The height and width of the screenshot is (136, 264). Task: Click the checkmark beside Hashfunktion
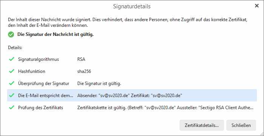point(11,71)
